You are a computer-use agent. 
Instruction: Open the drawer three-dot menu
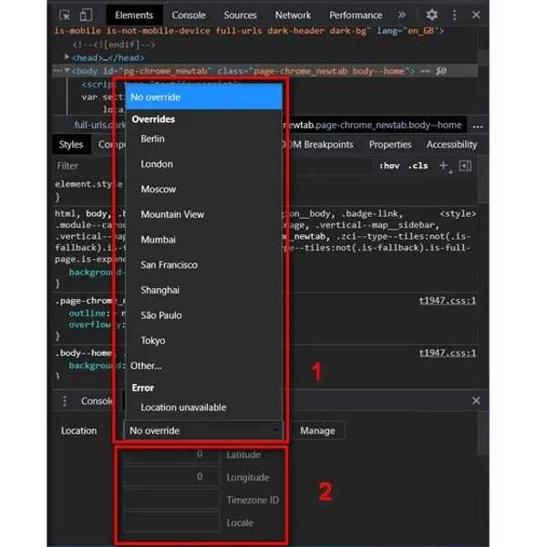pos(65,401)
